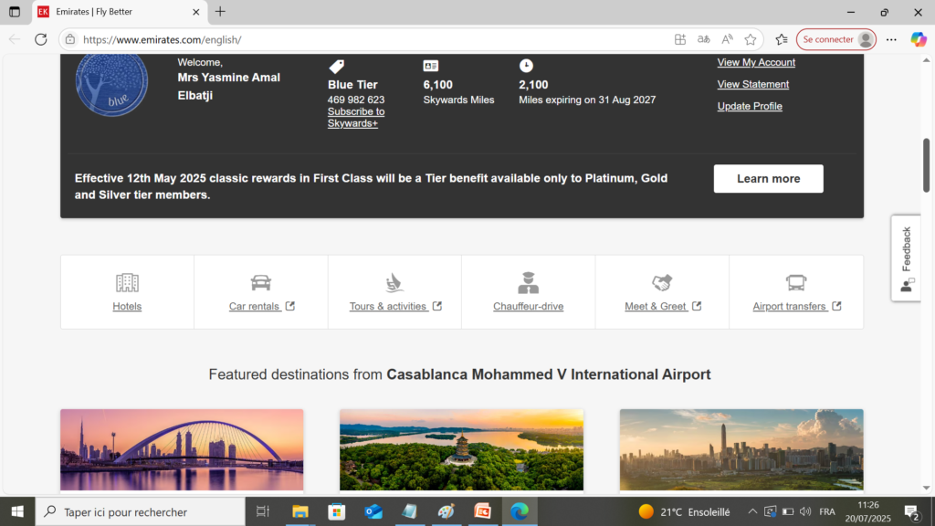Viewport: 935px width, 526px height.
Task: Click the Se connecter profile button
Action: click(x=836, y=39)
